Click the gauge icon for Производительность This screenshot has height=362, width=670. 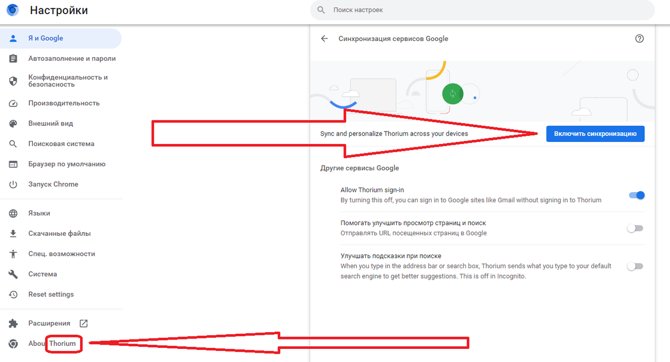click(14, 103)
